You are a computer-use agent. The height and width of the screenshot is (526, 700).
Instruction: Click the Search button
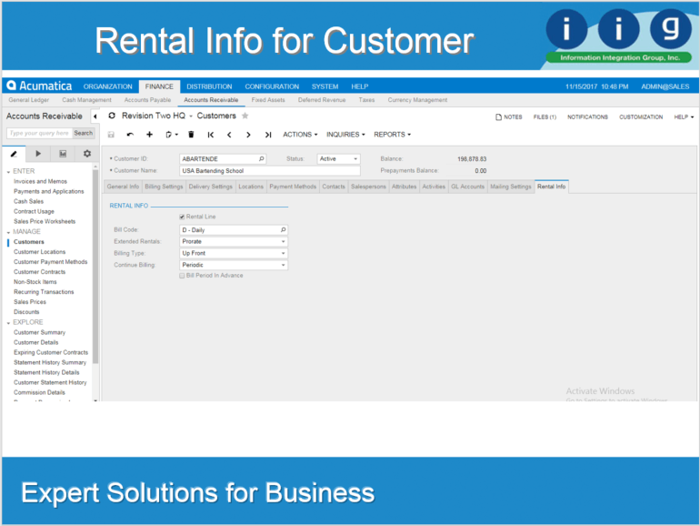(x=83, y=133)
